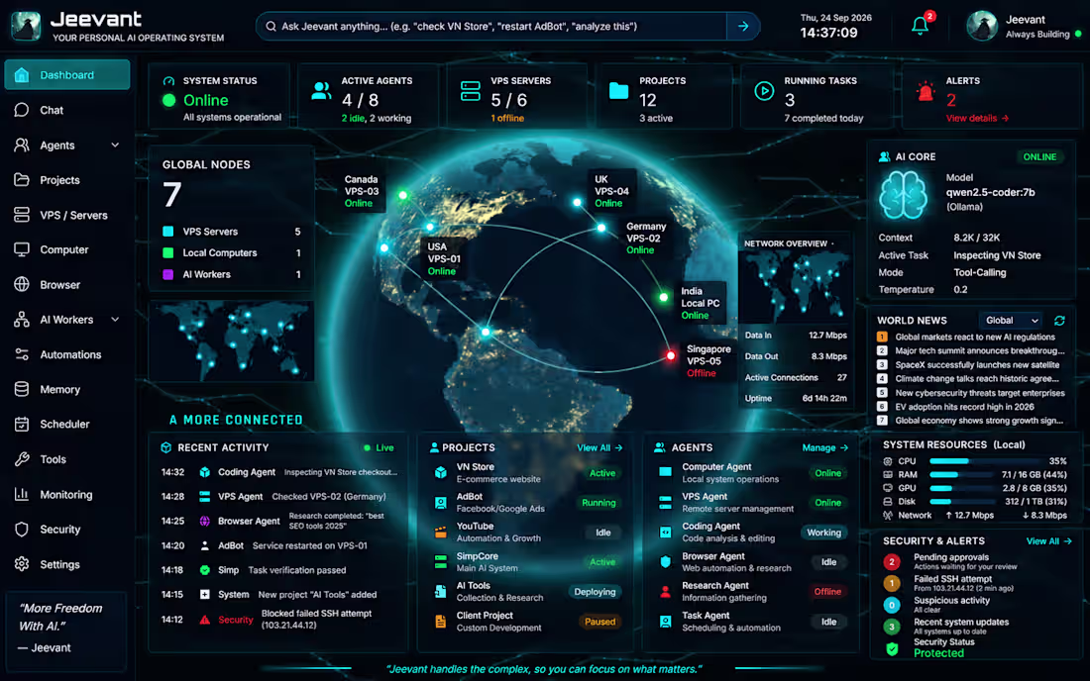Click View All in Projects panel
Viewport: 1090px width, 681px height.
click(599, 447)
